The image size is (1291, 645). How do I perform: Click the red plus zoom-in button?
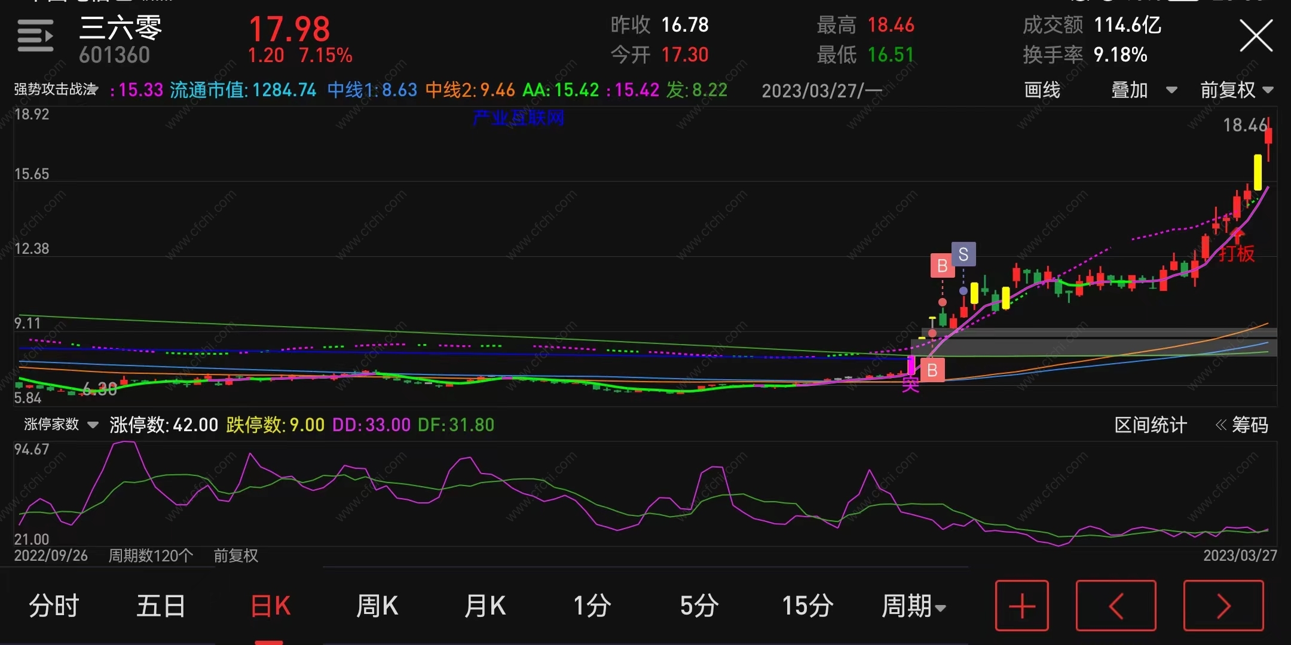(x=1021, y=606)
